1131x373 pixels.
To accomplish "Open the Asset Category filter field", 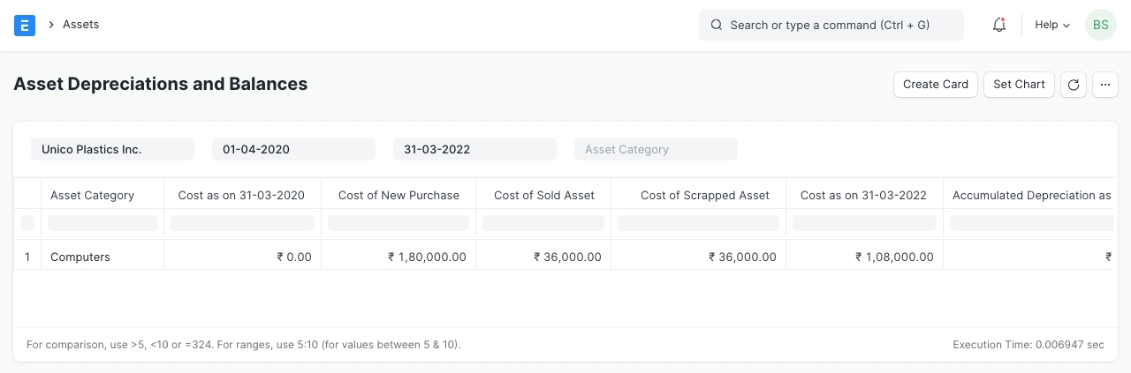I will pyautogui.click(x=656, y=149).
